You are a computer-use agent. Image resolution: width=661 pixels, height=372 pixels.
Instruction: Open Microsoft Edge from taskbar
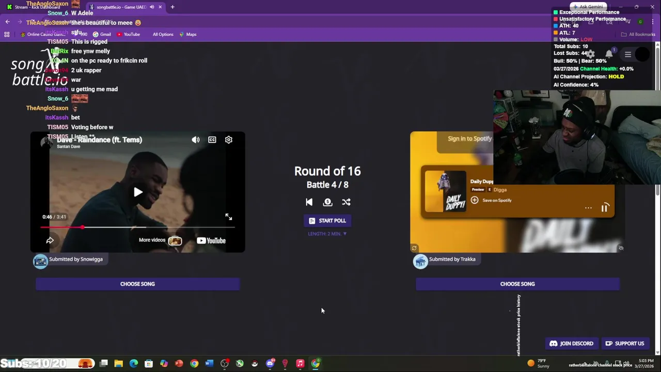(x=134, y=364)
